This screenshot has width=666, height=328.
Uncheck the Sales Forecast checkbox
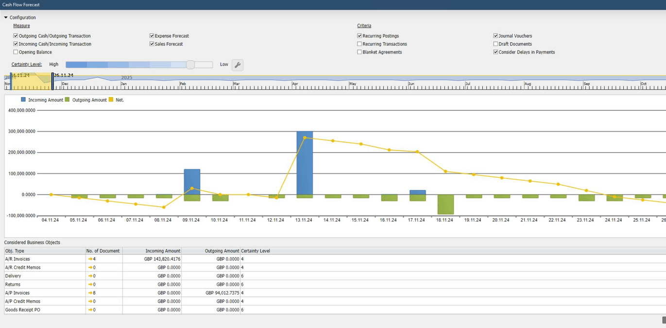point(152,44)
